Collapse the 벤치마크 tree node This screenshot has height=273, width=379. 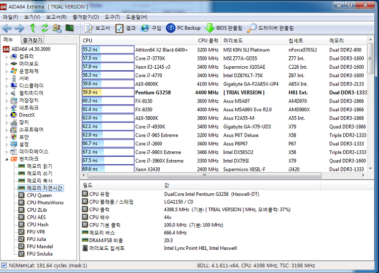point(7,159)
